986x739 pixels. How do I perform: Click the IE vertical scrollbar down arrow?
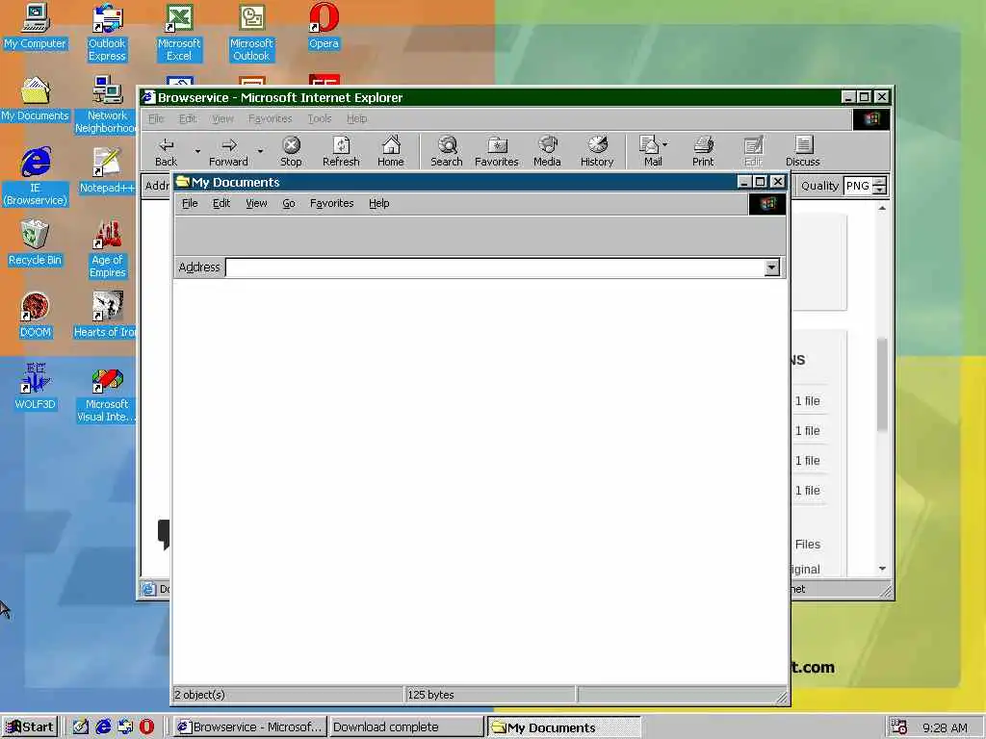click(882, 569)
